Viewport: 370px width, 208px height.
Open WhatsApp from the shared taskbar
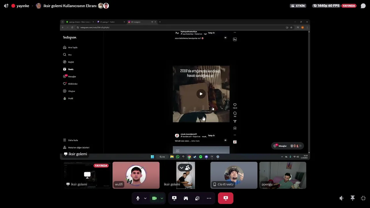(x=177, y=157)
